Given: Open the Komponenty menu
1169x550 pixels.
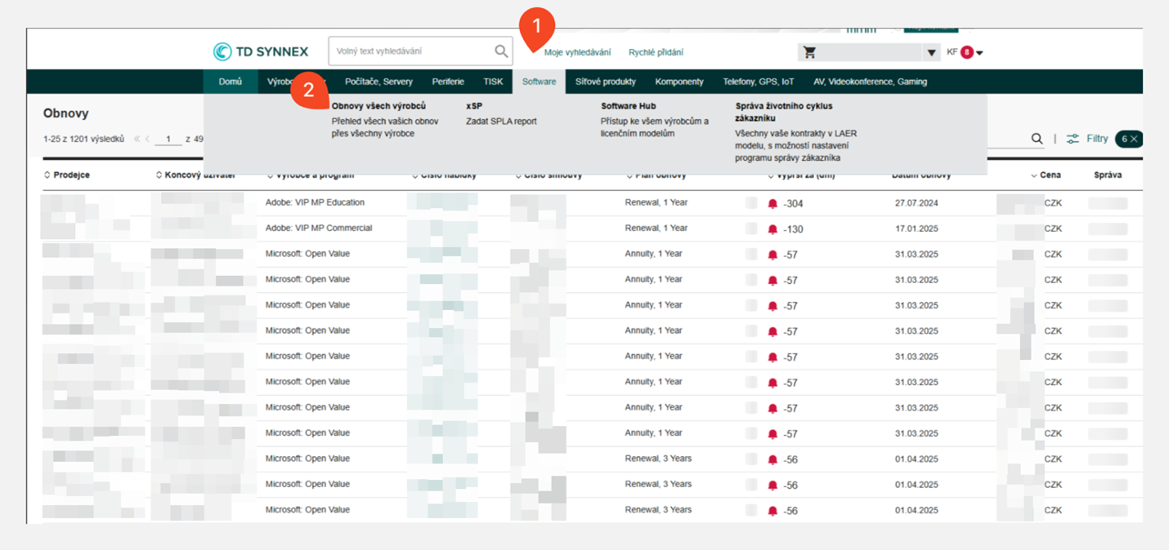Looking at the screenshot, I should click(679, 82).
